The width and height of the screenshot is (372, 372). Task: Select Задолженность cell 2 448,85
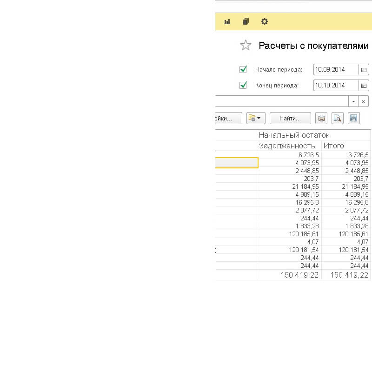pos(289,171)
